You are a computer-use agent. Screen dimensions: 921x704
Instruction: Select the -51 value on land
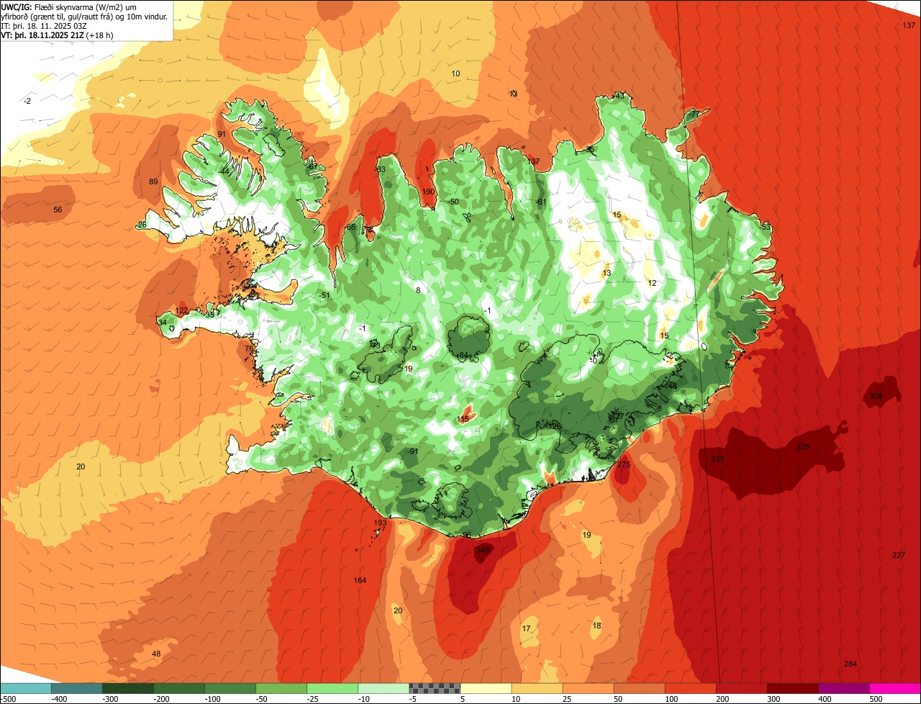(325, 295)
